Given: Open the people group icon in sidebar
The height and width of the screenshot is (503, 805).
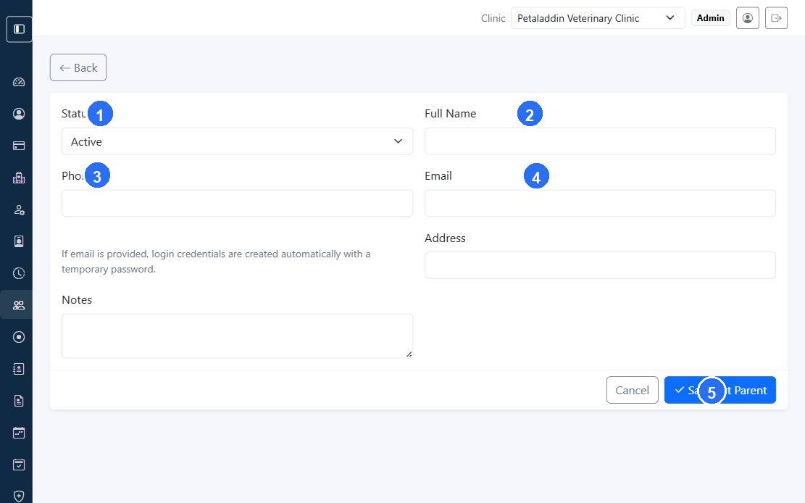Looking at the screenshot, I should (x=19, y=305).
